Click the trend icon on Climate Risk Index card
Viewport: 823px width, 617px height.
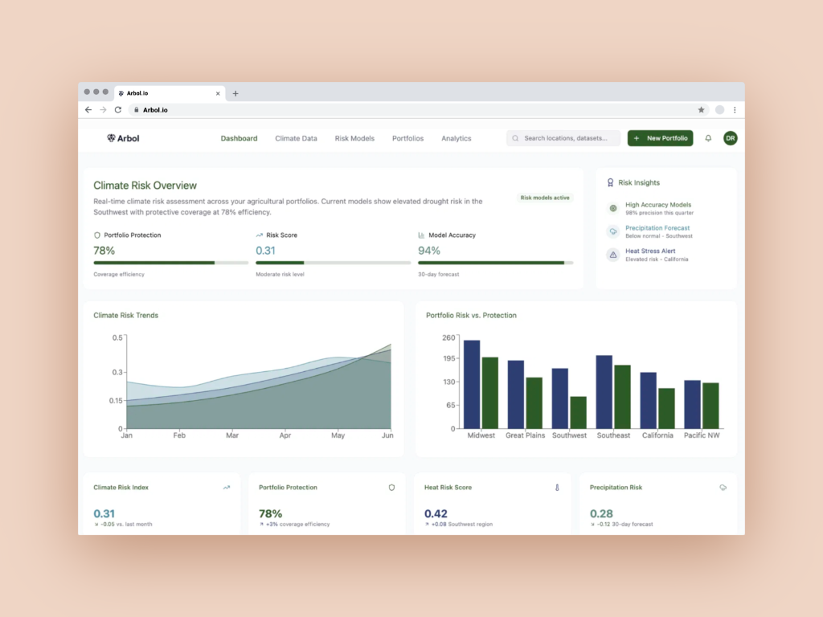[x=227, y=488]
